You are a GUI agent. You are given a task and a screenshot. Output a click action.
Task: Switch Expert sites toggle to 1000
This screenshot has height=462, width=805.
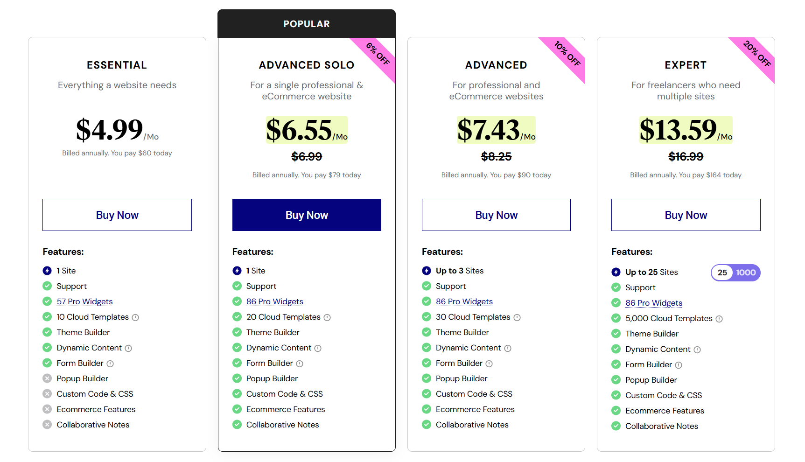pyautogui.click(x=746, y=273)
